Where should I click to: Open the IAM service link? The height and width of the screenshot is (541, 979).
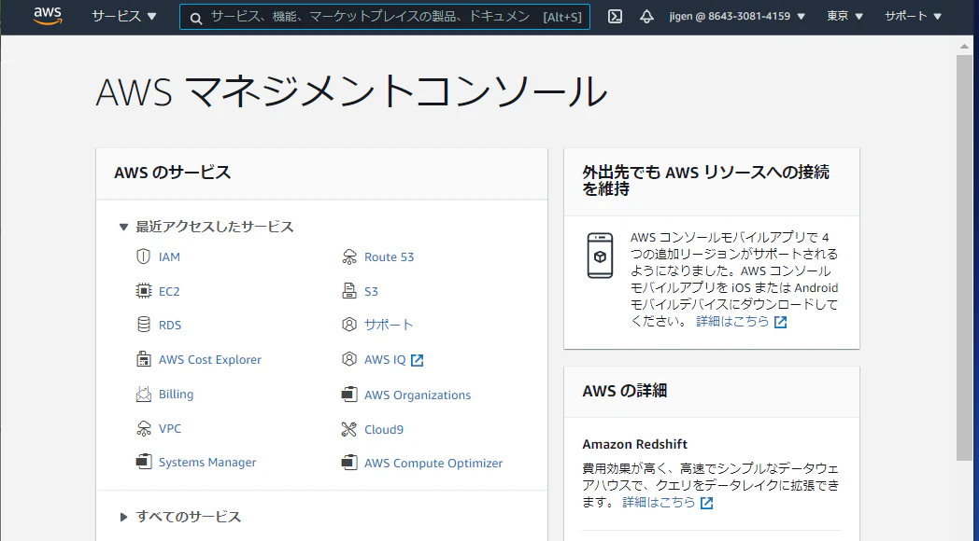169,257
